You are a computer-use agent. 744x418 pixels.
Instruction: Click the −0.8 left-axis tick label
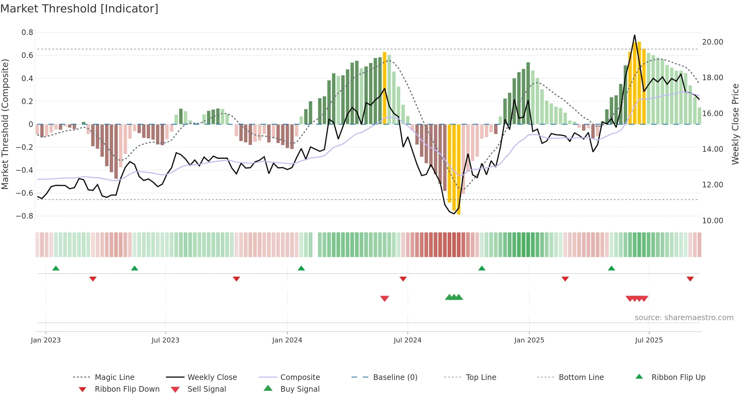point(24,216)
